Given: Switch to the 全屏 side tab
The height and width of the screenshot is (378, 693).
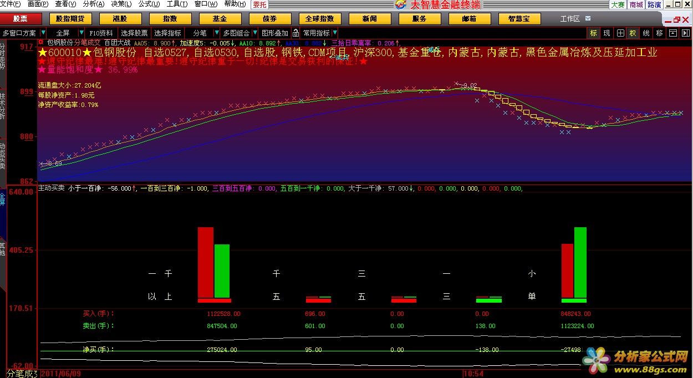Looking at the screenshot, I should click(3, 199).
